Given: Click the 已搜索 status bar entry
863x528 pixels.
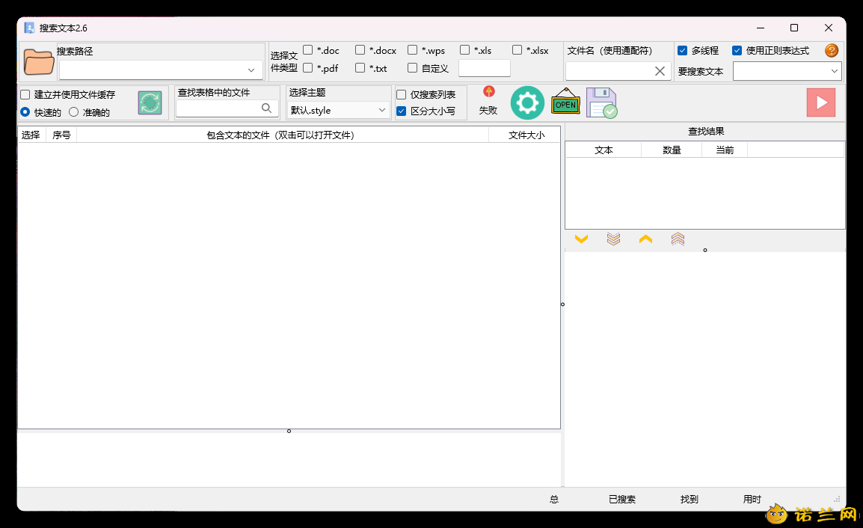Looking at the screenshot, I should pyautogui.click(x=622, y=500).
